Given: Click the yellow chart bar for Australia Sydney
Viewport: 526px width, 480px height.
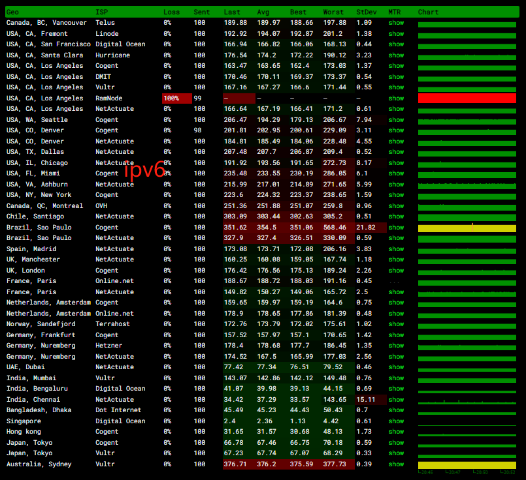Looking at the screenshot, I should pos(467,465).
